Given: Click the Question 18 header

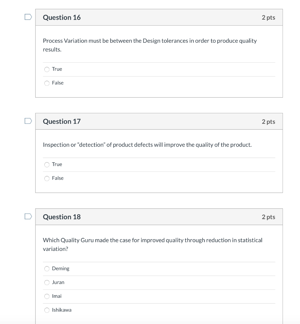Looking at the screenshot, I should click(62, 217).
